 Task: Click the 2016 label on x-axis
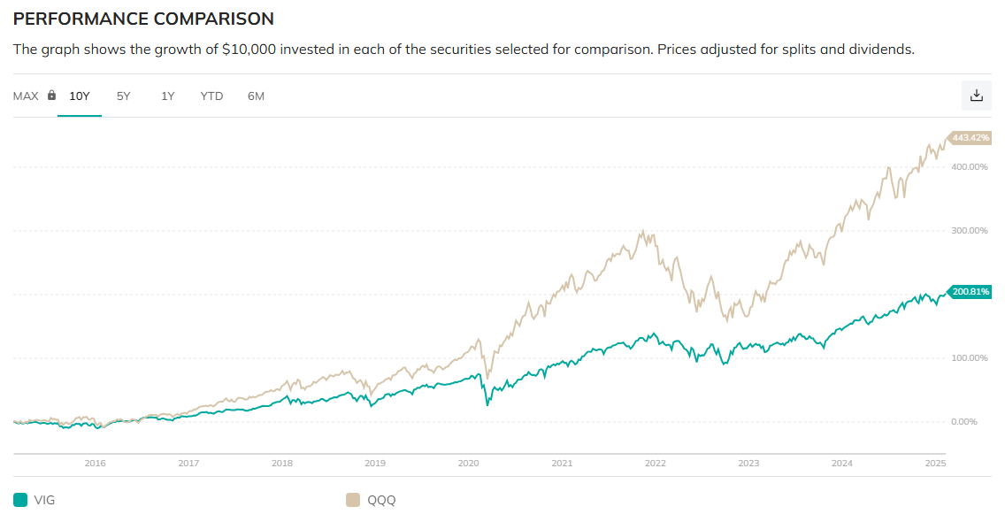[x=95, y=463]
